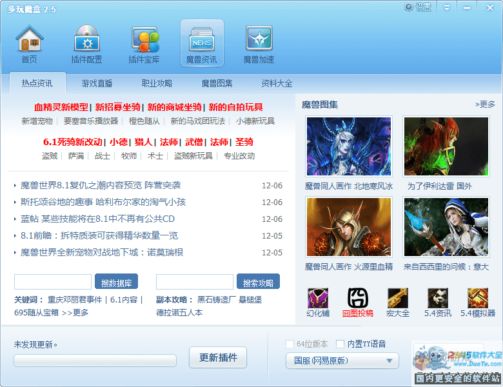Viewport: 503px width, 387px height.
Task: Open the 战士 class link
Action: click(x=103, y=156)
